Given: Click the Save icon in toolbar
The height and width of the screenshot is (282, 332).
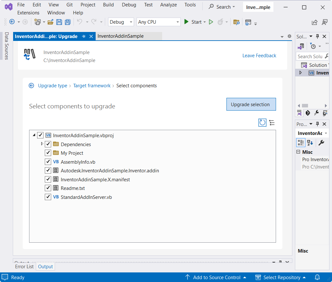Looking at the screenshot, I should tap(59, 22).
